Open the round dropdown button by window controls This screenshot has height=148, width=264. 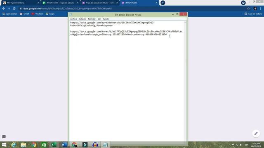(x=243, y=3)
